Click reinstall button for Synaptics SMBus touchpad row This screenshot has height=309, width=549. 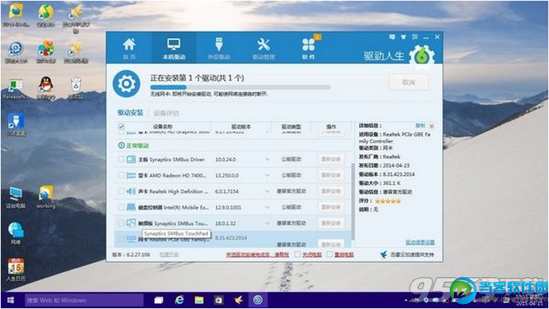pos(331,224)
